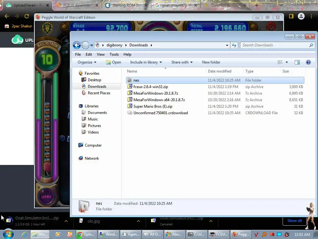Launch Internet Explorer from the taskbar
Image resolution: width=318 pixels, height=239 pixels.
pos(24,234)
